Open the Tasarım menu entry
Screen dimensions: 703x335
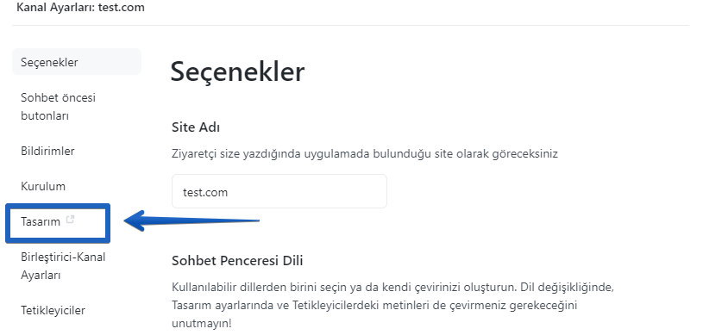pos(41,221)
